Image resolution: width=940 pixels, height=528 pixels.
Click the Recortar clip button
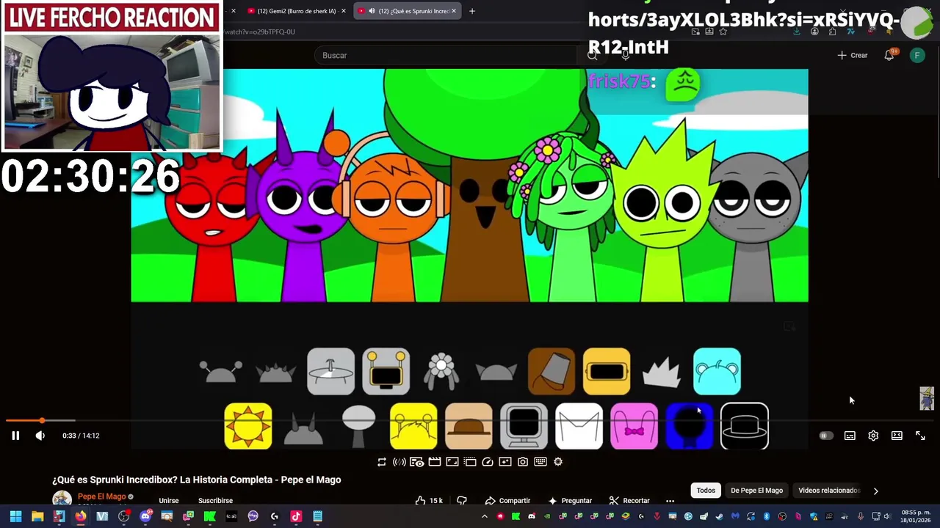629,500
